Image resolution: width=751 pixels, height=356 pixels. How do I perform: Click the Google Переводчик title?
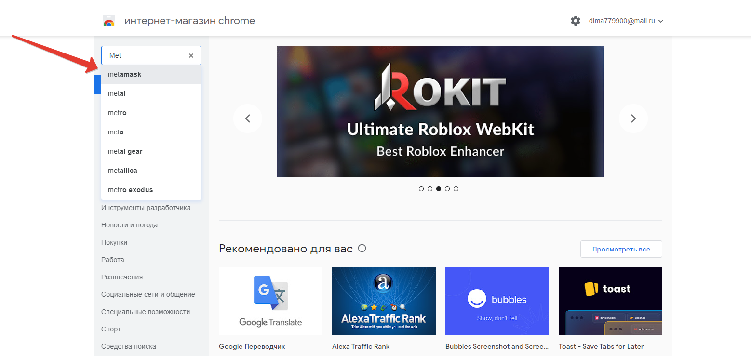coord(252,346)
